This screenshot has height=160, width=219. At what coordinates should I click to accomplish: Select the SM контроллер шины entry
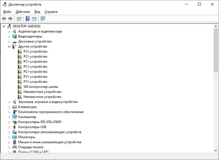tap(41, 87)
